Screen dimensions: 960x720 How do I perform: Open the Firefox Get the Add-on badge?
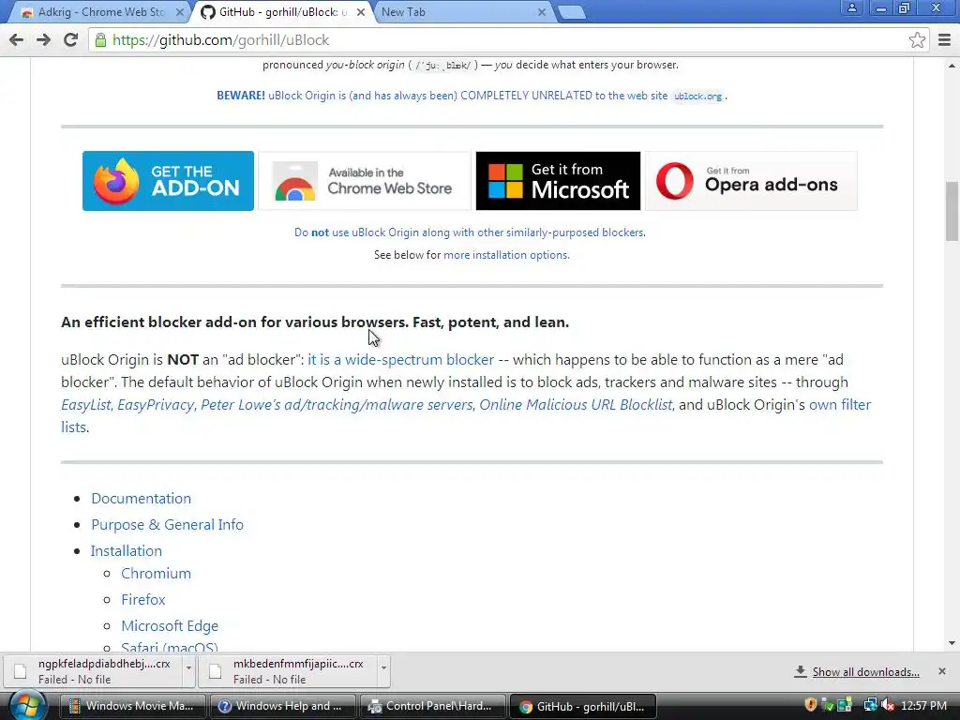(169, 181)
